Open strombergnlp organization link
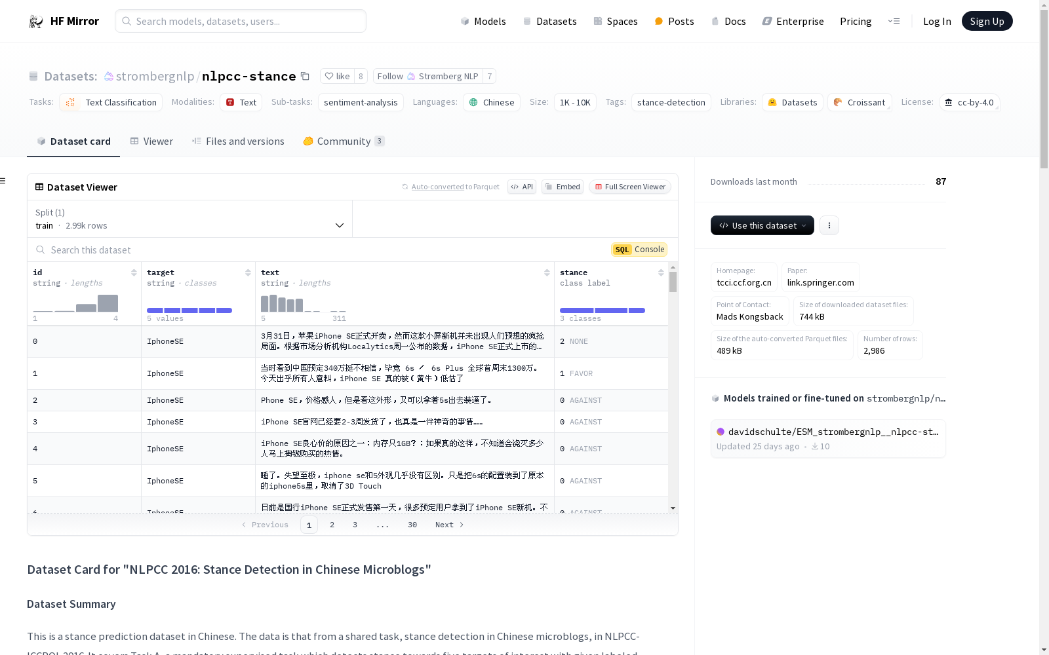Image resolution: width=1049 pixels, height=655 pixels. [155, 76]
